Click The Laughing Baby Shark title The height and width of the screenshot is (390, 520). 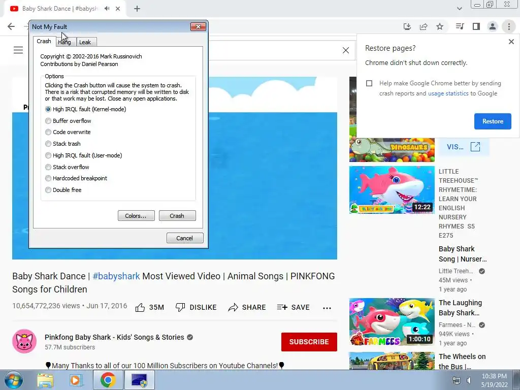pyautogui.click(x=460, y=308)
